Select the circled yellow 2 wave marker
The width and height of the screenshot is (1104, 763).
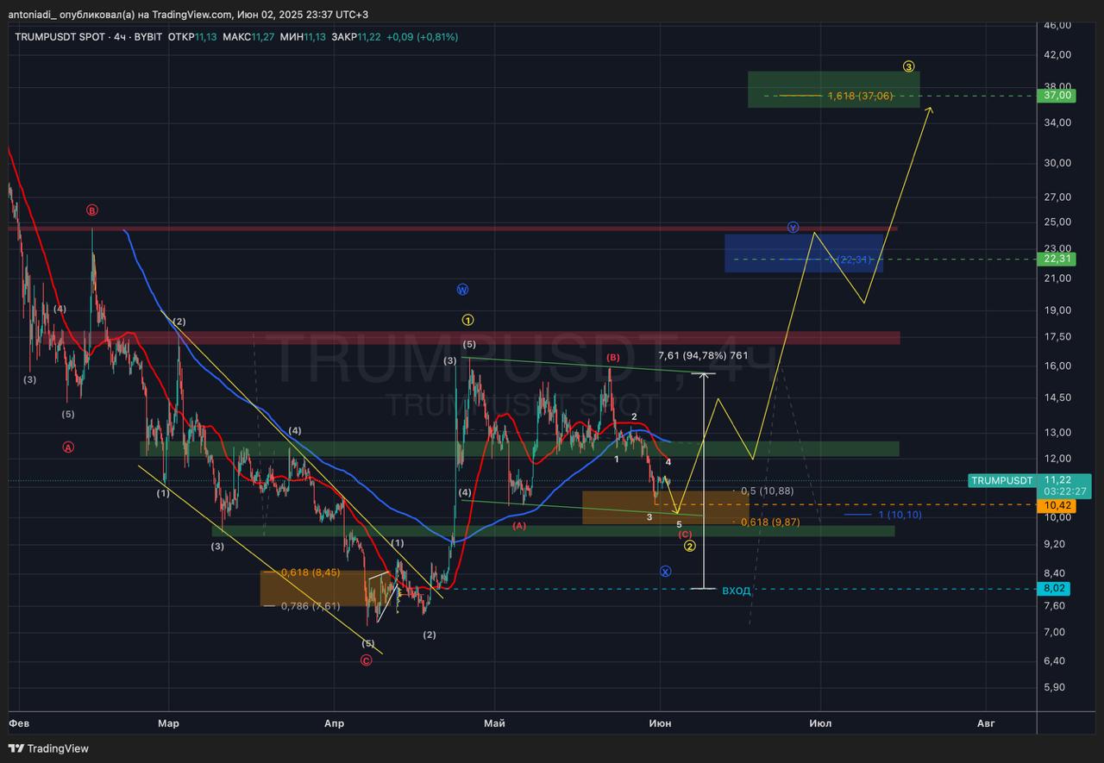click(x=689, y=546)
